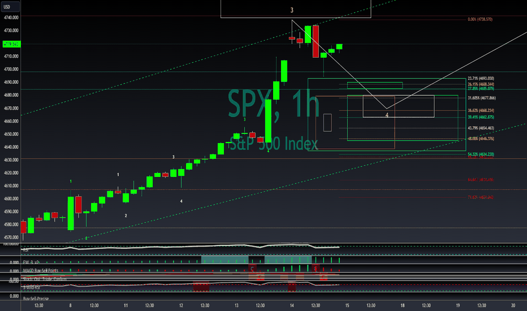
Task: Click the 26.15% (4688.344) Fibonacci label
Action: 481,84
